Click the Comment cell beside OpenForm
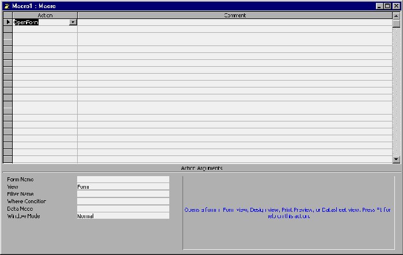This screenshot has height=255, width=403. [x=234, y=22]
